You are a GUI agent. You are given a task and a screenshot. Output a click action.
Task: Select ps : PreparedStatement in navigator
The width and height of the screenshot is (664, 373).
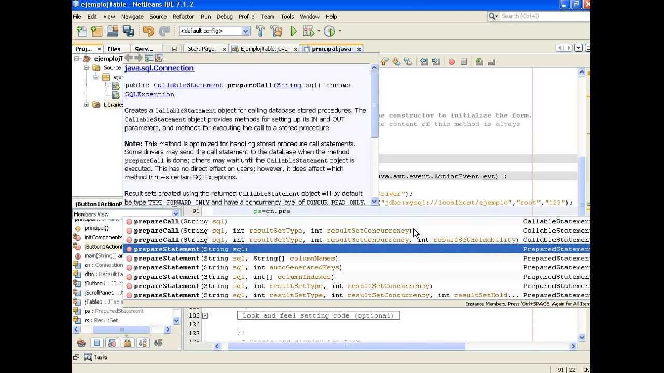tap(114, 311)
